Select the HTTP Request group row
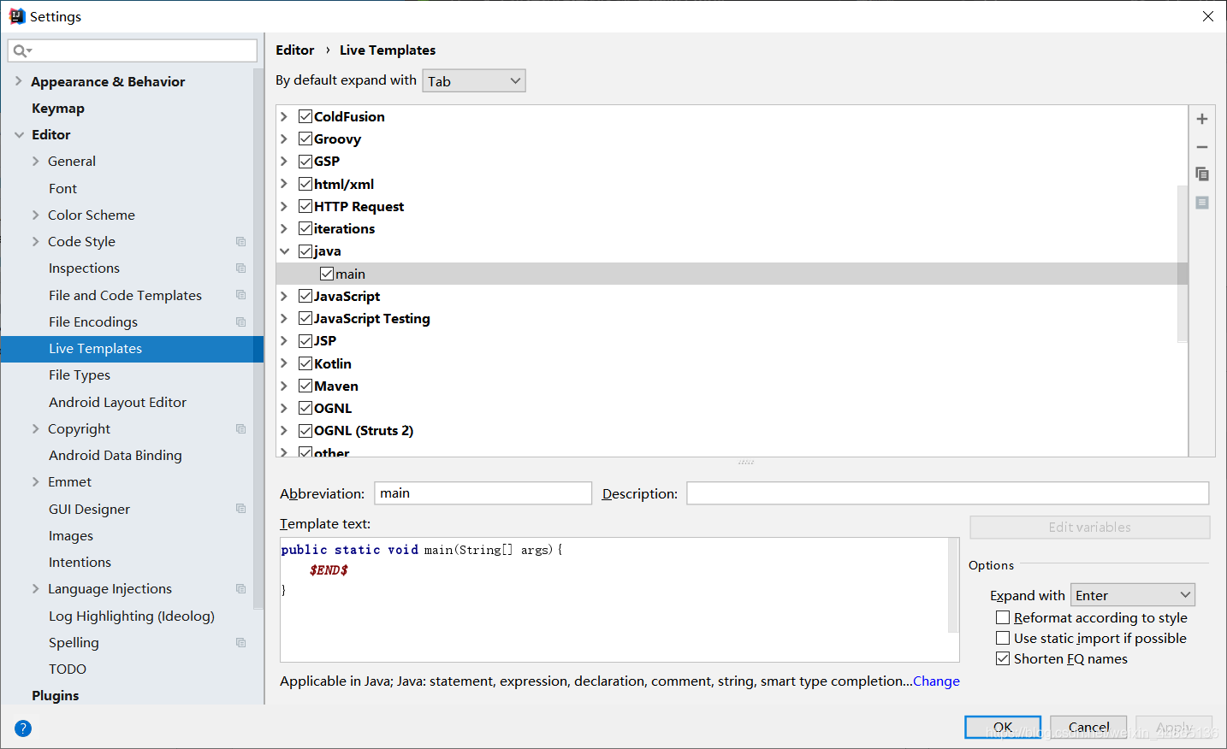1227x749 pixels. (732, 207)
